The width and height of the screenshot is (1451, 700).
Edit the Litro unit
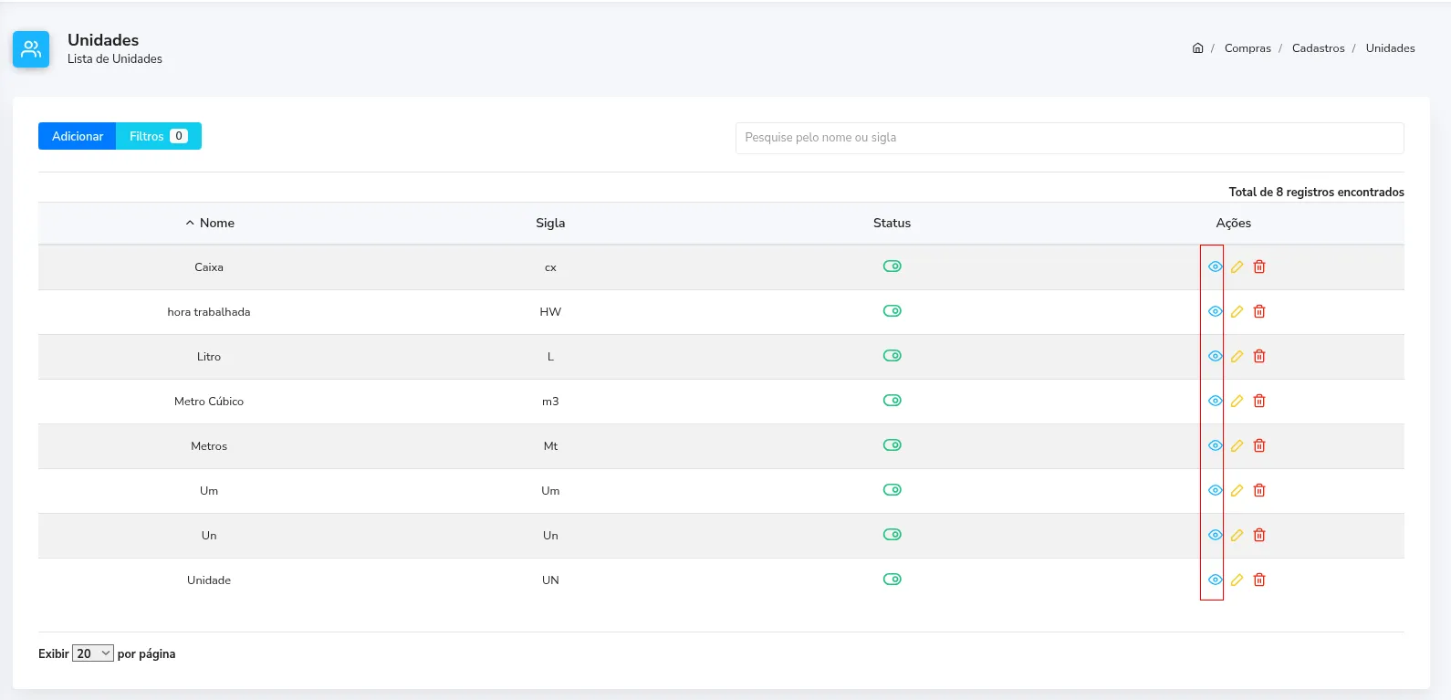[x=1237, y=356]
